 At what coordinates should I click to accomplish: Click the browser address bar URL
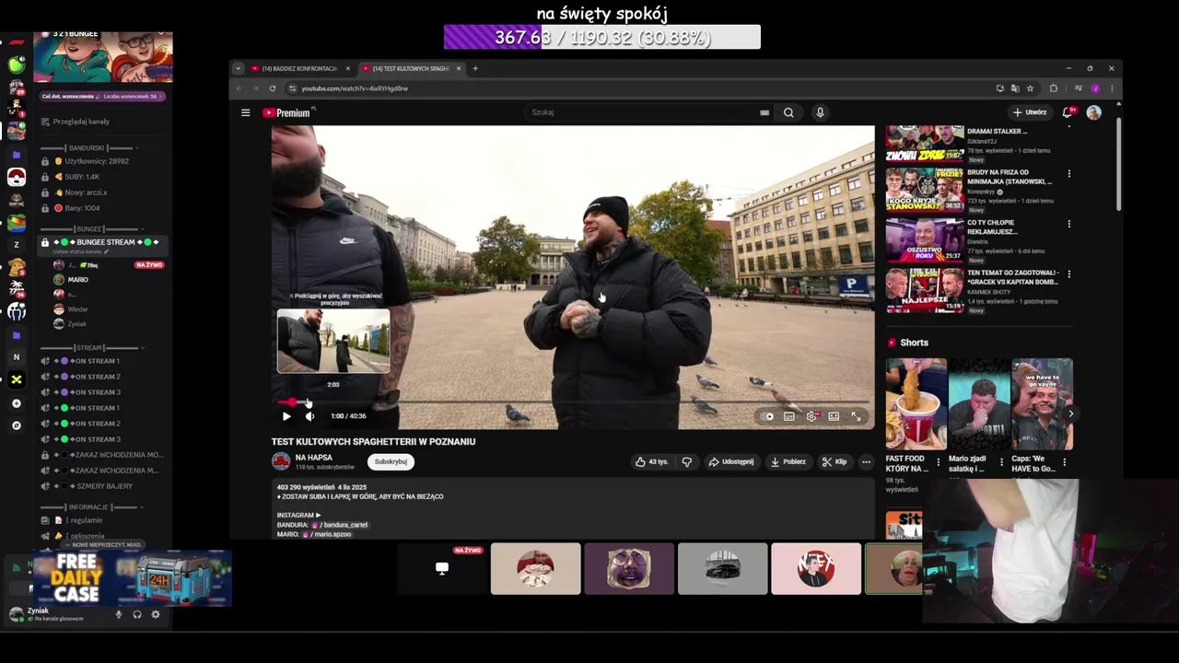tap(355, 88)
